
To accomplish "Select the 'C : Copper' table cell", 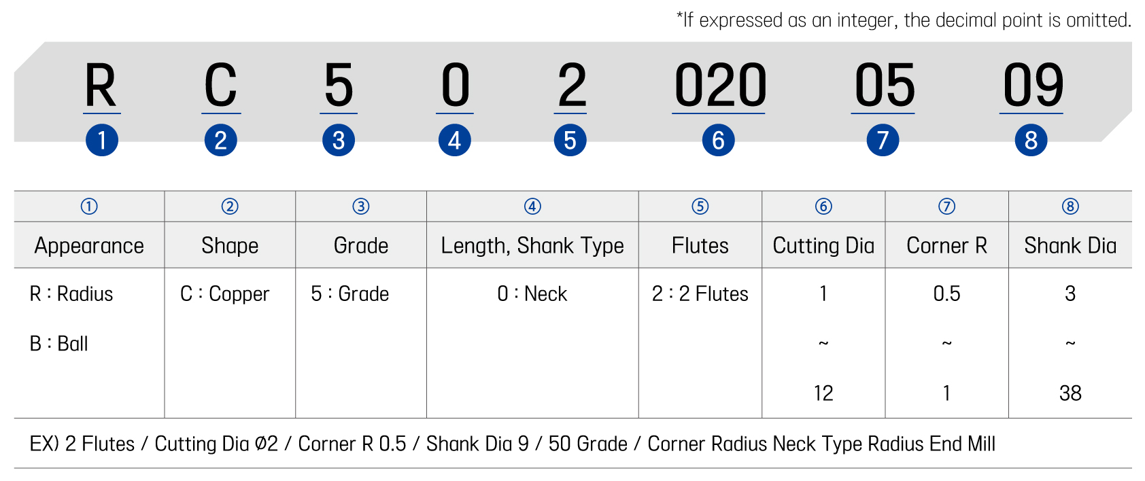I will [x=224, y=294].
